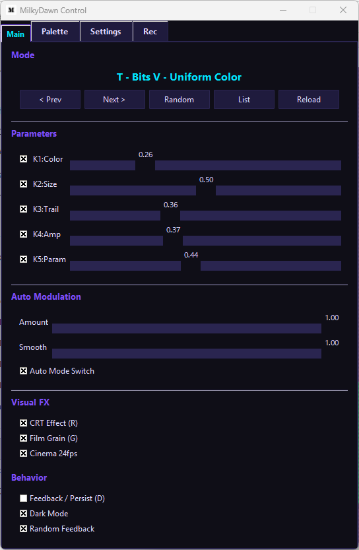359x550 pixels.
Task: Click the MilkyDawn app icon in title bar
Action: tap(11, 10)
